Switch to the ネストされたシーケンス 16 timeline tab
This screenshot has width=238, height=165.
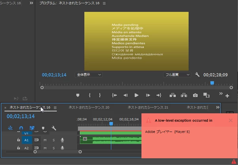click(30, 107)
